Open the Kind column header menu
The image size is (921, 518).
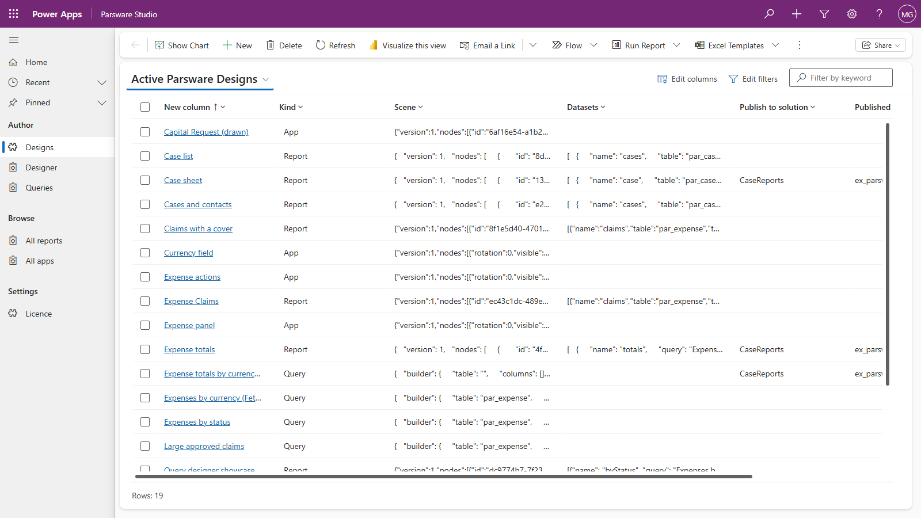point(291,107)
